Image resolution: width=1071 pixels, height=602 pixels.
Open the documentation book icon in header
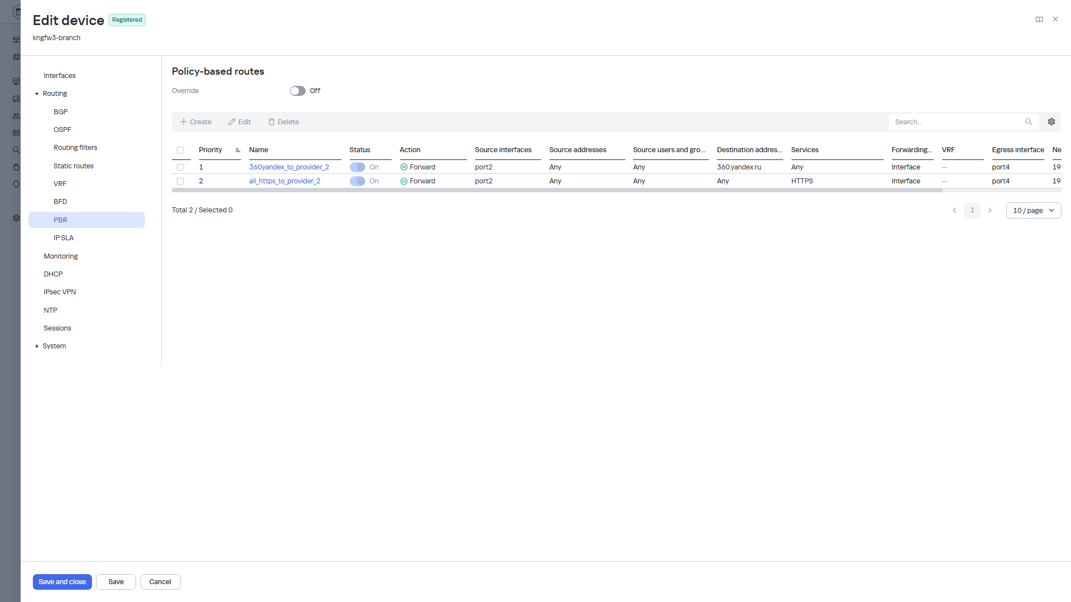1039,20
